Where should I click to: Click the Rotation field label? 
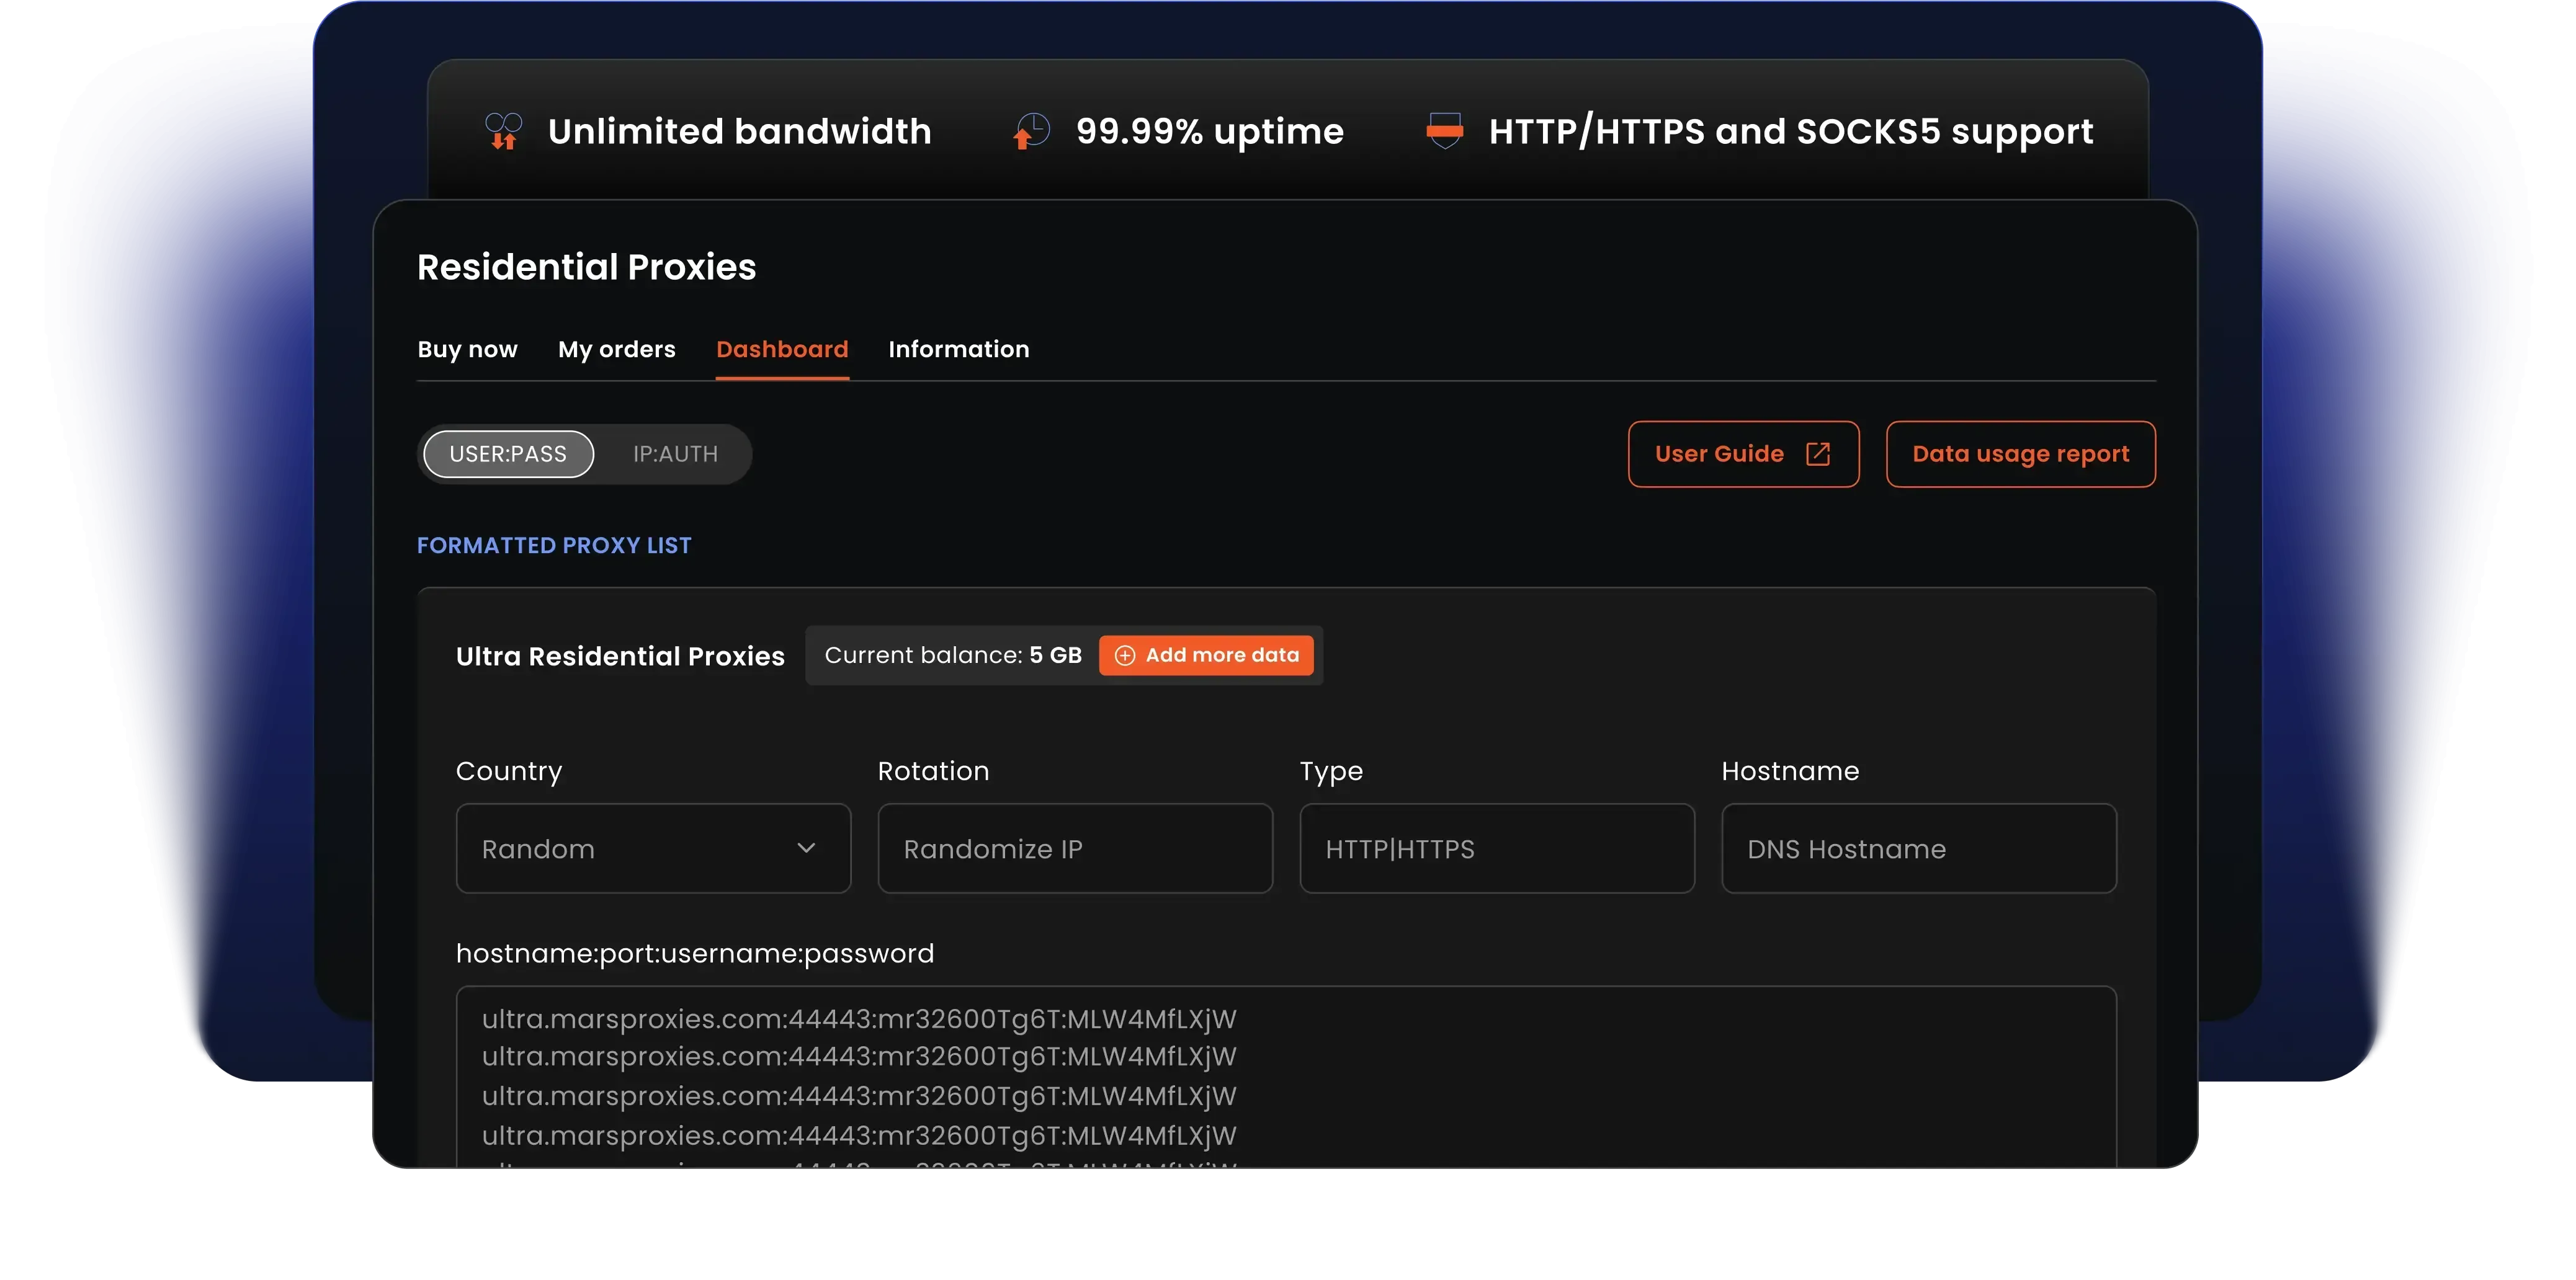(x=933, y=771)
